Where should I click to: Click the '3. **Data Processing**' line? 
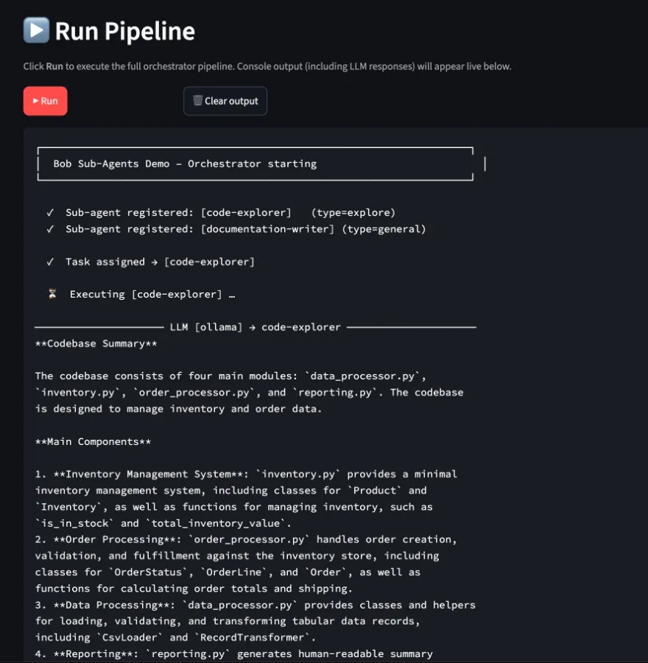(256, 605)
